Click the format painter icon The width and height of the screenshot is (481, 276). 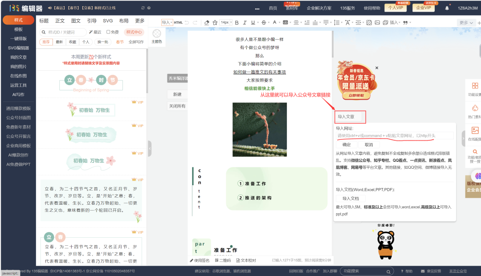point(215,22)
